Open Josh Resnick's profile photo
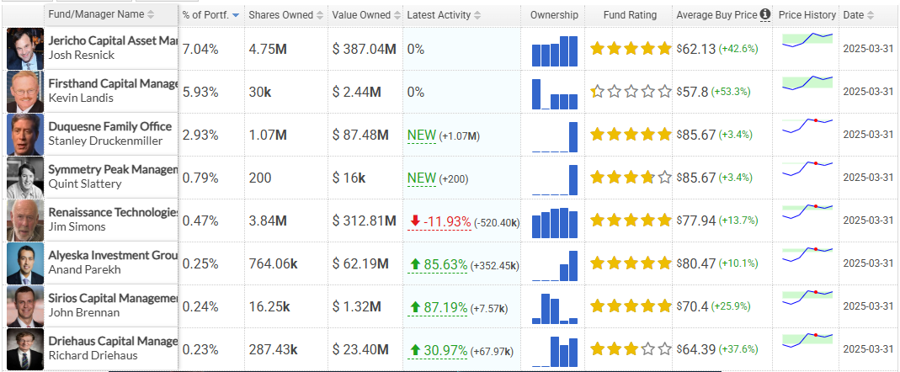This screenshot has height=372, width=900. (25, 49)
